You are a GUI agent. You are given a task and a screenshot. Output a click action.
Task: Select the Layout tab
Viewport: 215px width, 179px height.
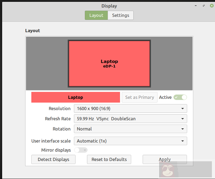coord(96,15)
